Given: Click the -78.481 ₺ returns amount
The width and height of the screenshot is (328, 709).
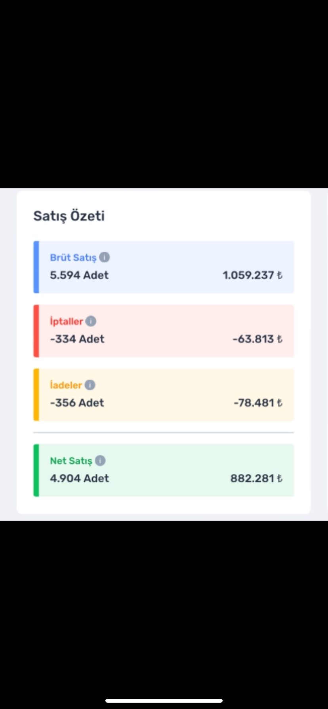Looking at the screenshot, I should pyautogui.click(x=258, y=402).
